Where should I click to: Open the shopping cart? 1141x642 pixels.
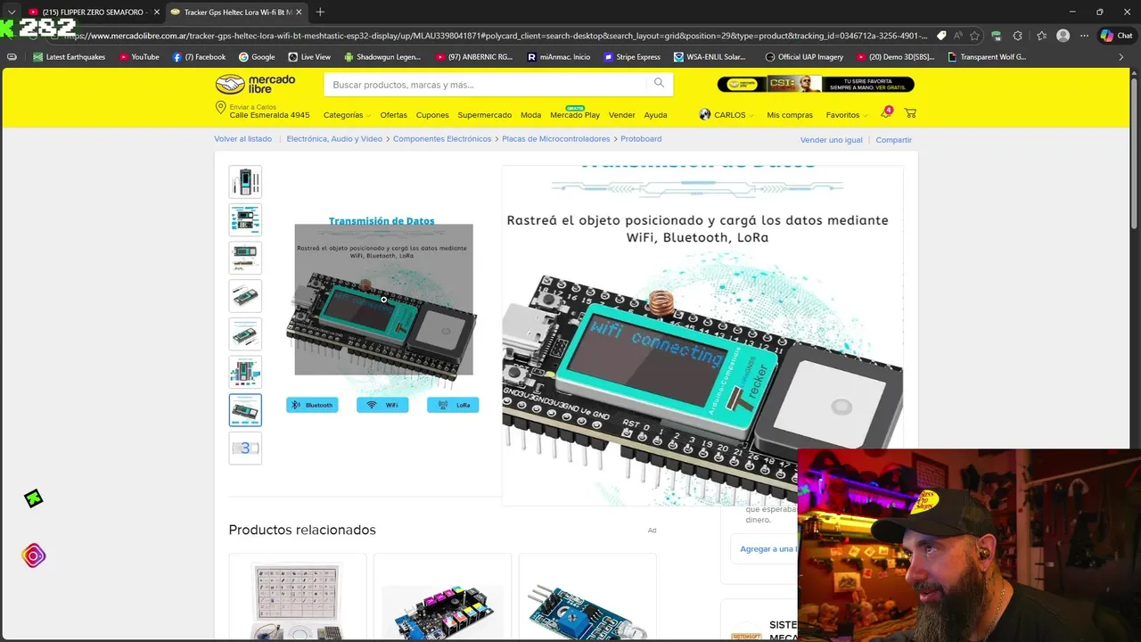point(910,113)
